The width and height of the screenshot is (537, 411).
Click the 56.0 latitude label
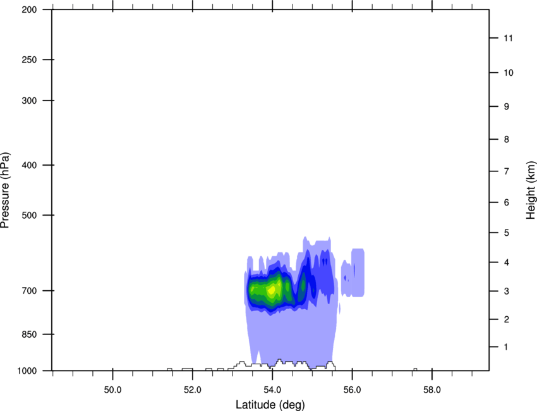pyautogui.click(x=352, y=390)
